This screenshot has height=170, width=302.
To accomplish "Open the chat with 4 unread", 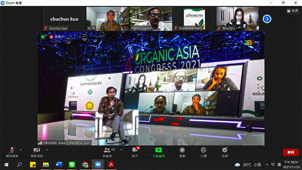I will click(x=135, y=152).
